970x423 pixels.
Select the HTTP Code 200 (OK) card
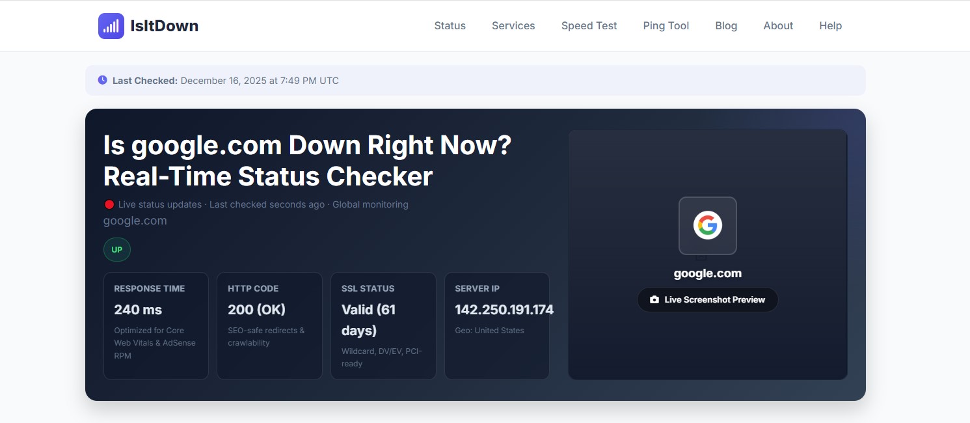point(269,325)
